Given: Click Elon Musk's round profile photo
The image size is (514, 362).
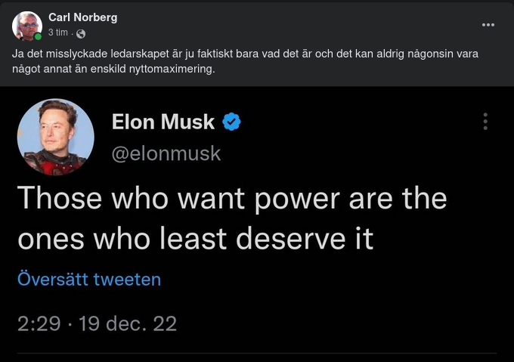Looking at the screenshot, I should [x=56, y=138].
